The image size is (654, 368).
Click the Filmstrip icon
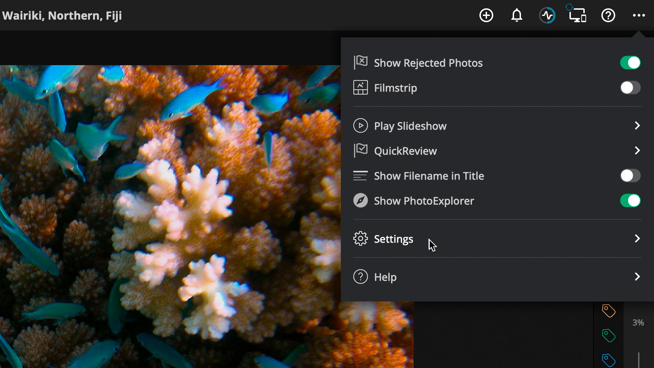point(360,88)
